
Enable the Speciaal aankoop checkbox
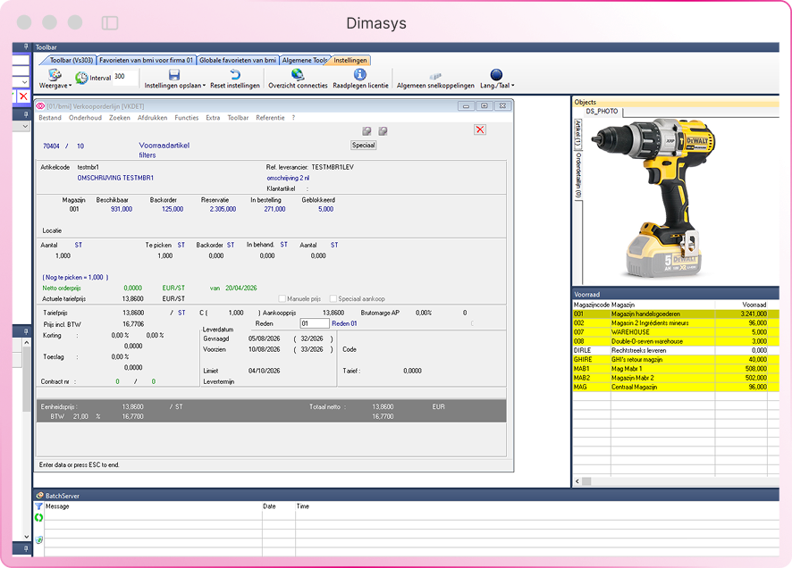pyautogui.click(x=333, y=298)
